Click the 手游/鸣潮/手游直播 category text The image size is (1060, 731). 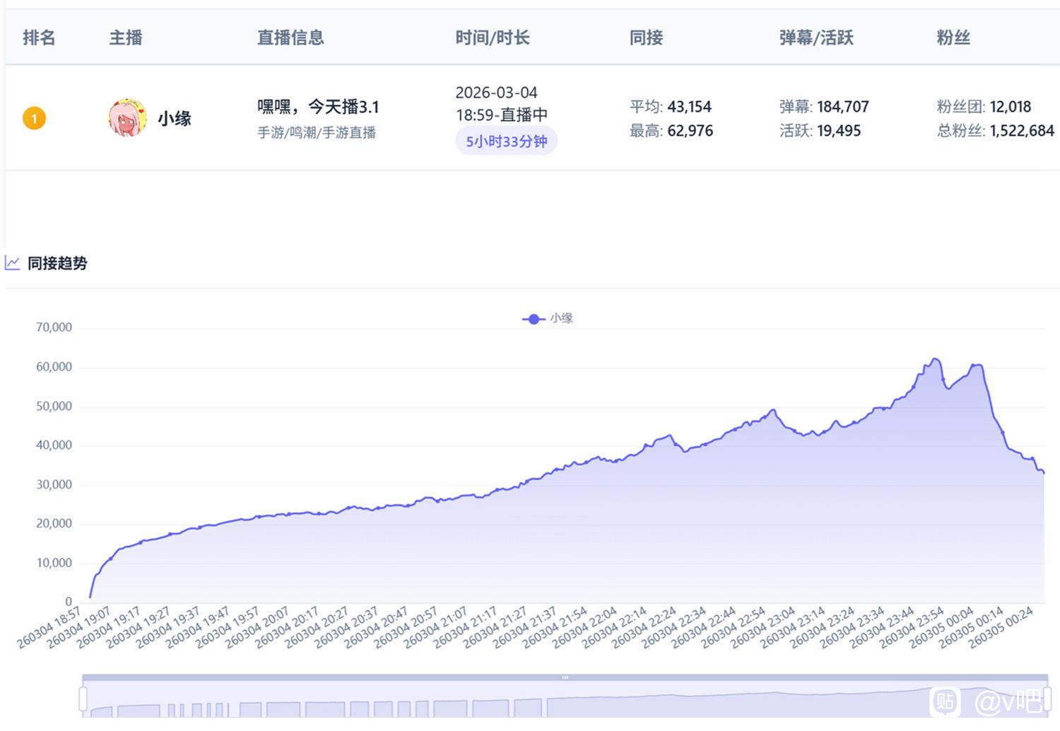click(317, 133)
